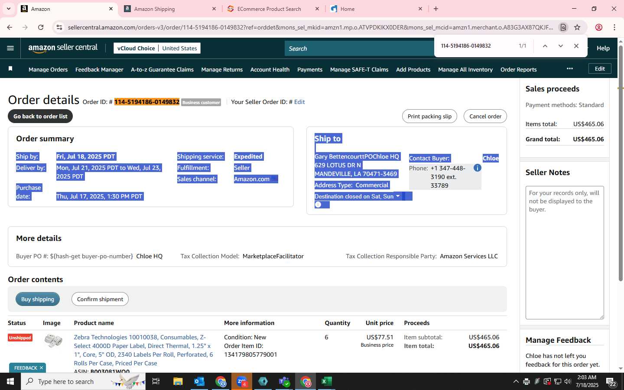Open Account Health in the nav bar

(x=270, y=69)
